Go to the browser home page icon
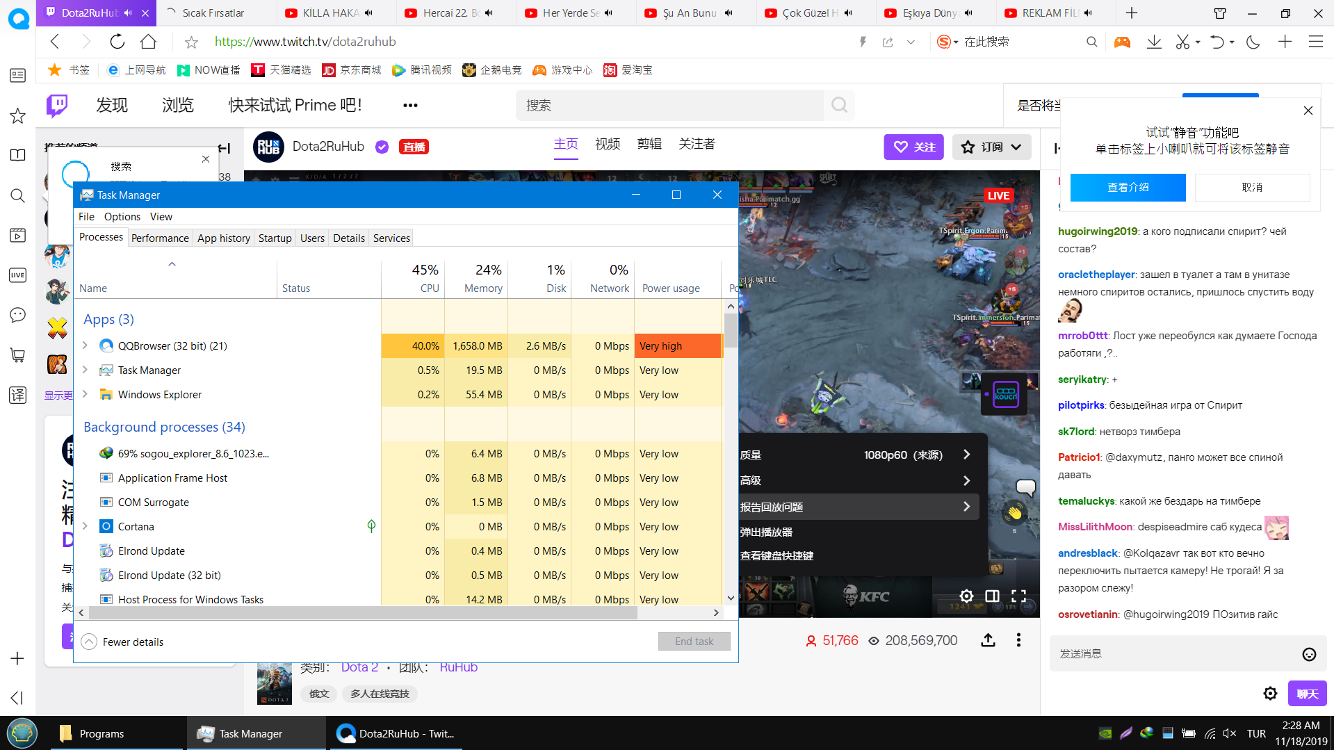Viewport: 1334px width, 750px height. pyautogui.click(x=148, y=42)
